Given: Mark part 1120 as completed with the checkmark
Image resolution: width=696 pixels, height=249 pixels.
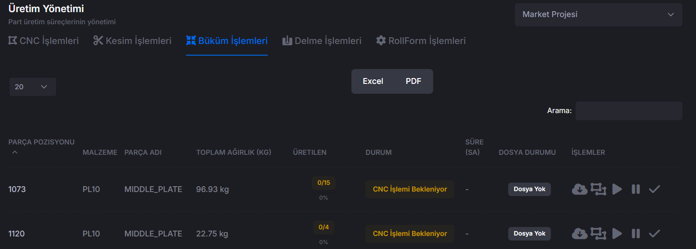Looking at the screenshot, I should [654, 233].
